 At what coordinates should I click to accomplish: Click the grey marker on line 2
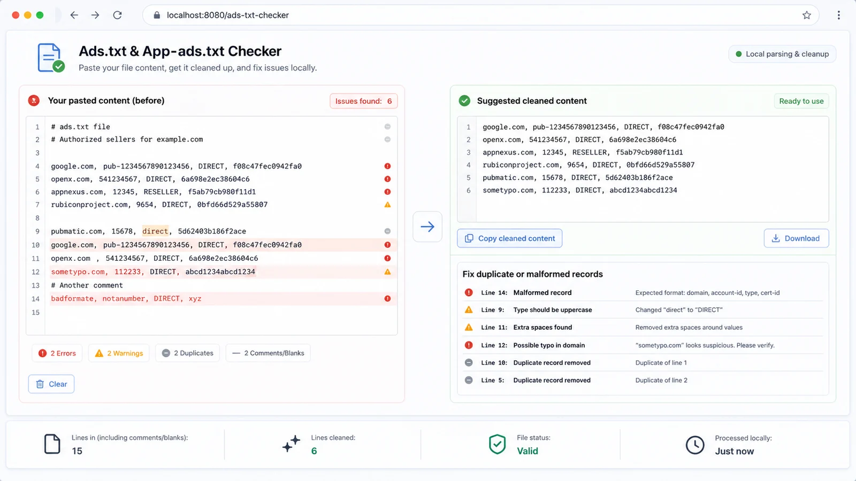pos(387,139)
